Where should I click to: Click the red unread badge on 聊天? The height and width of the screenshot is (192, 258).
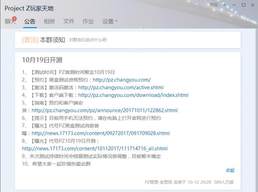tap(15, 19)
